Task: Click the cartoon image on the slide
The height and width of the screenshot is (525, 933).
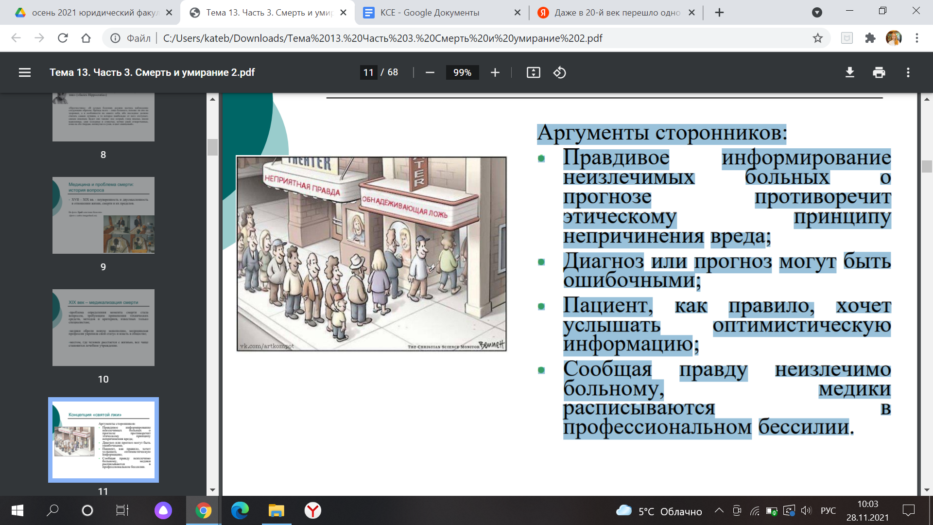Action: 371,253
